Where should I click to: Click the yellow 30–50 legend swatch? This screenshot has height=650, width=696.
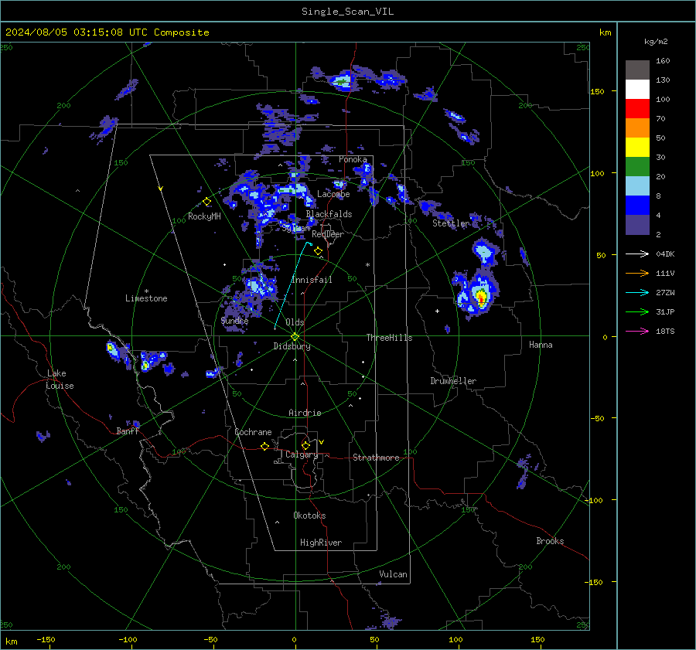(x=637, y=148)
